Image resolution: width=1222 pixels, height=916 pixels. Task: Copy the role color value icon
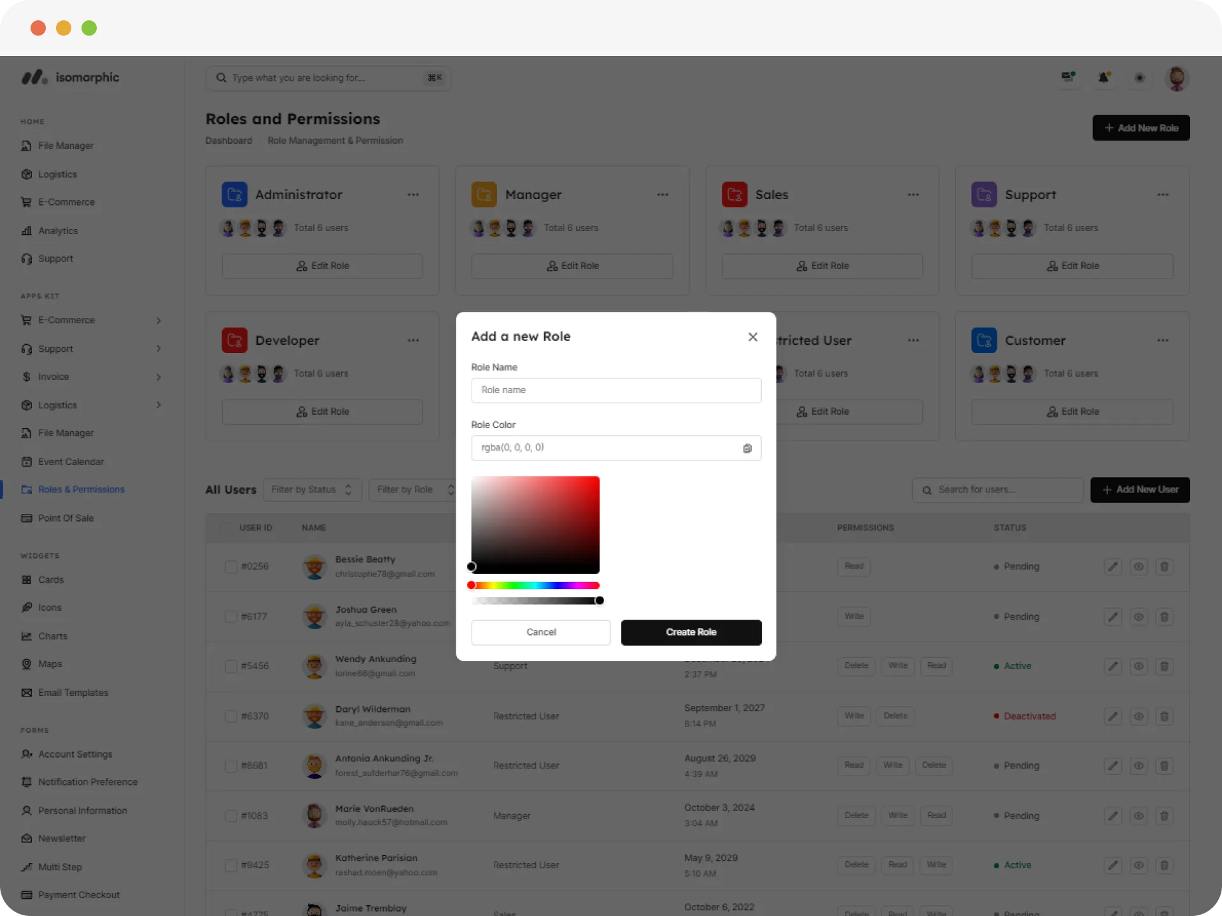point(747,448)
